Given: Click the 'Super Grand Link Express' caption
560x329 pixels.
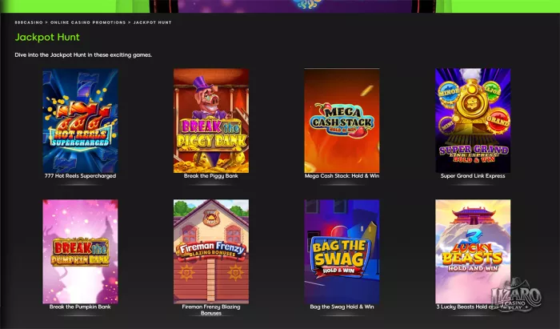Looking at the screenshot, I should click(x=473, y=176).
